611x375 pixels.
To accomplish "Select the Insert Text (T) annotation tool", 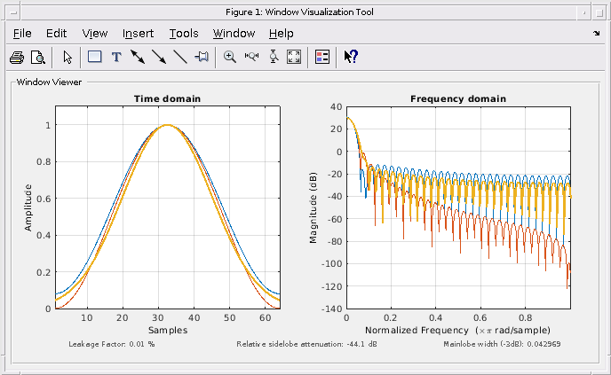I will (x=116, y=58).
